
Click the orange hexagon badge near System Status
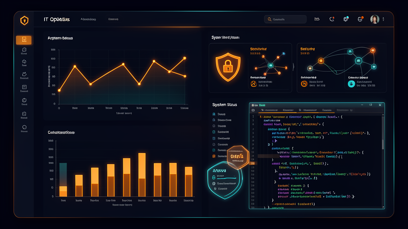237,157
